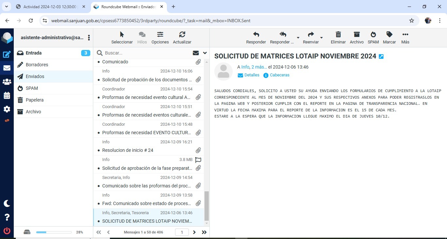Open the Borradores folder
This screenshot has height=239, width=447.
pyautogui.click(x=37, y=65)
